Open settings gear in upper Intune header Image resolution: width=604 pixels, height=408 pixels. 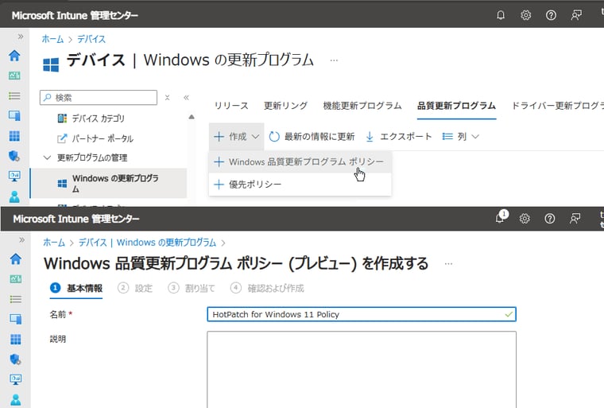pyautogui.click(x=526, y=15)
